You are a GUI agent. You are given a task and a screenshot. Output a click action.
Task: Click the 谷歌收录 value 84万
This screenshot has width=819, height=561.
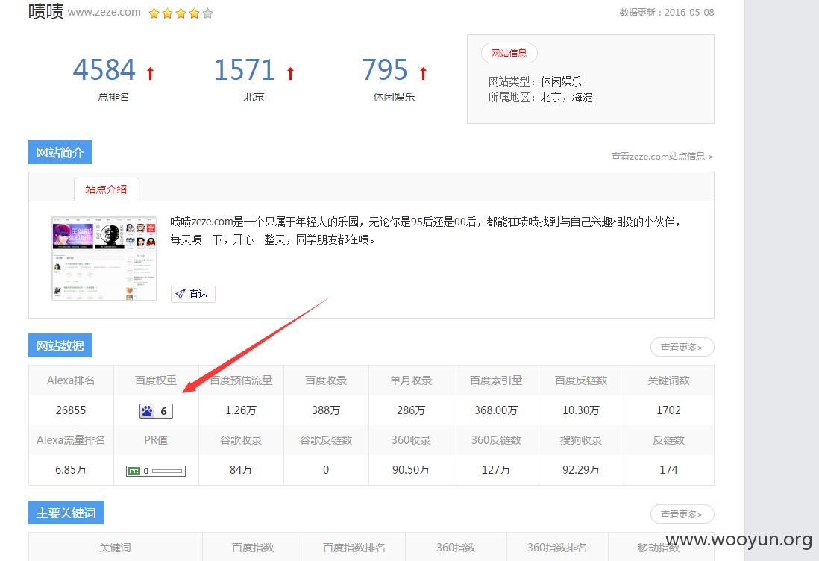coord(241,469)
